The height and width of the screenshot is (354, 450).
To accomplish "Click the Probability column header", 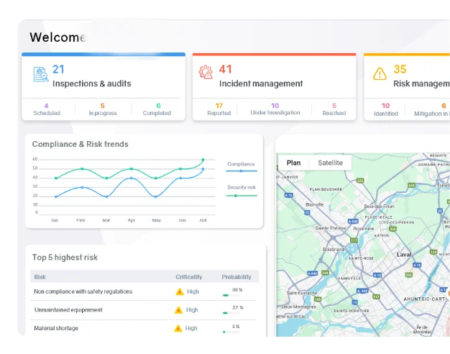I will [237, 277].
